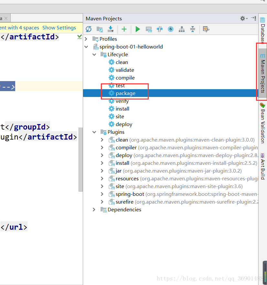Expand the spring-boot plugin node
The height and width of the screenshot is (285, 267).
point(102,194)
